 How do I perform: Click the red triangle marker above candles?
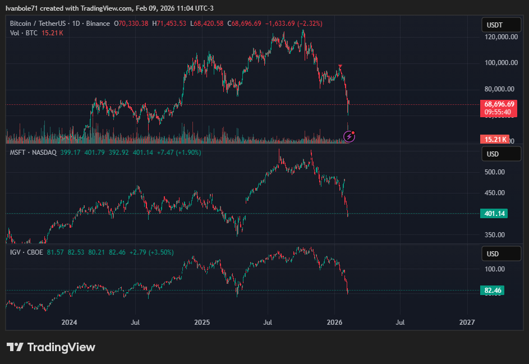pos(340,67)
